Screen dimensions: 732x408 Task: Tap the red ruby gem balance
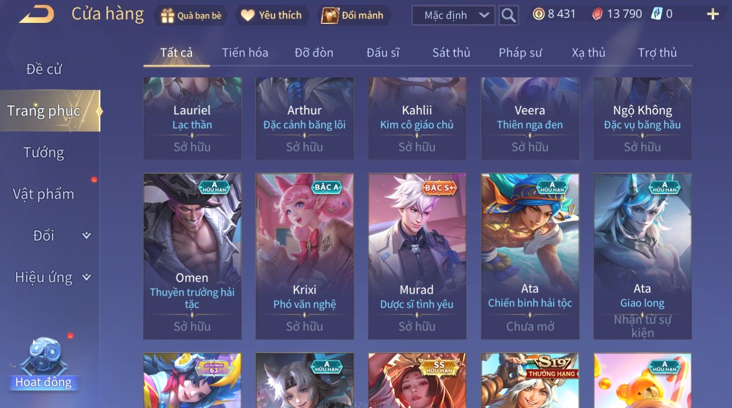click(x=617, y=14)
